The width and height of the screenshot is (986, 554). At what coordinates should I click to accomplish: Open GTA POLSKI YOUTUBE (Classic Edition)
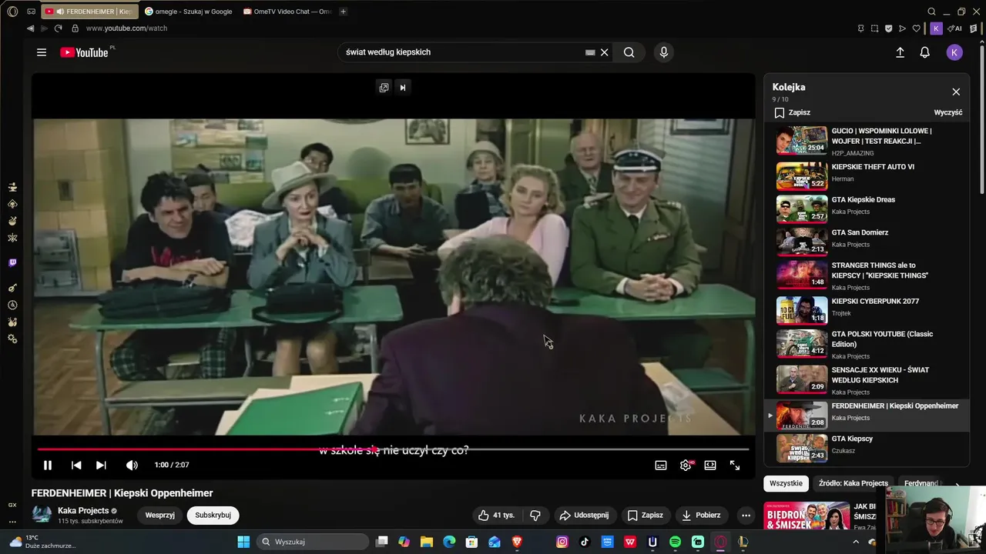pos(868,343)
